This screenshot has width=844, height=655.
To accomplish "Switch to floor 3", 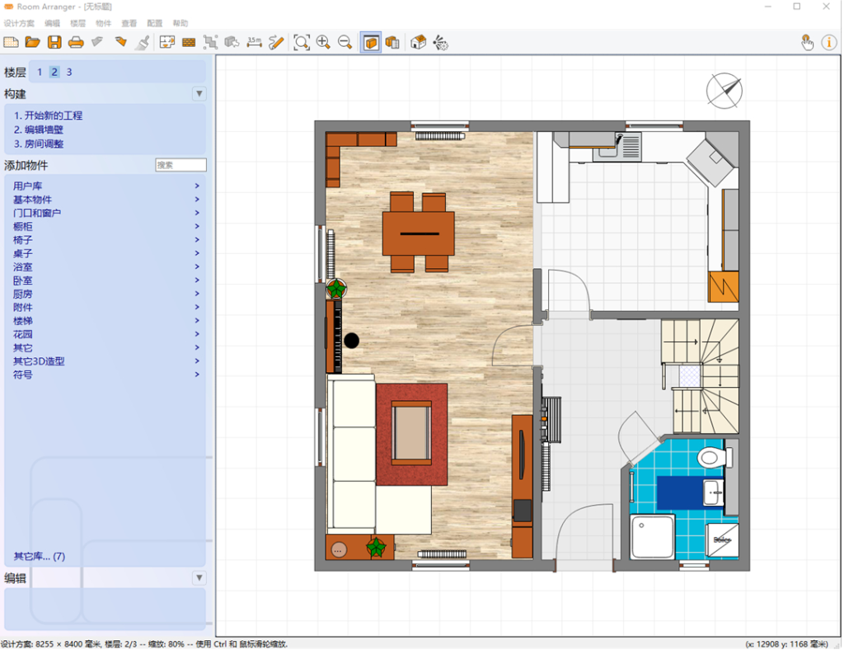I will [x=69, y=72].
